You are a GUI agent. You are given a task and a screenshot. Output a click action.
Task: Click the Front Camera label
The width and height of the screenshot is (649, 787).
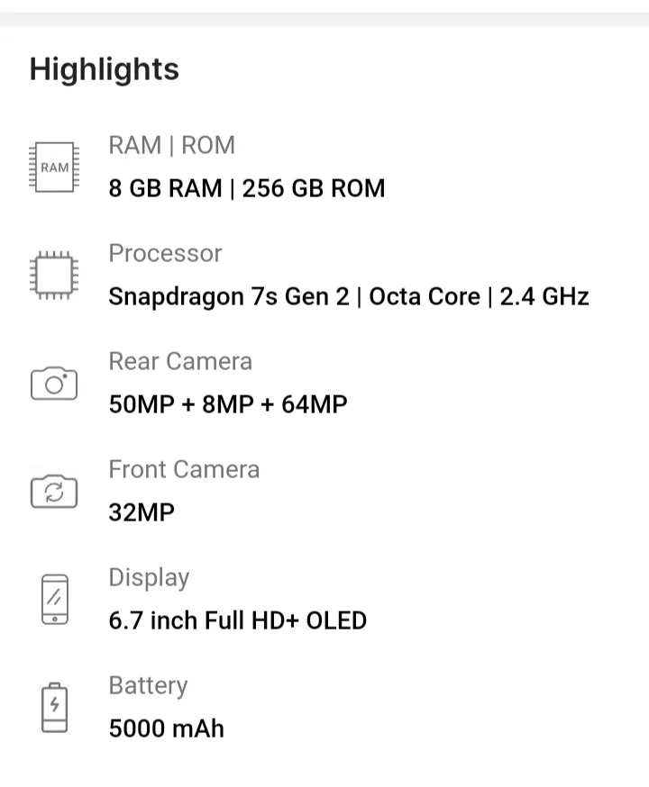(185, 469)
